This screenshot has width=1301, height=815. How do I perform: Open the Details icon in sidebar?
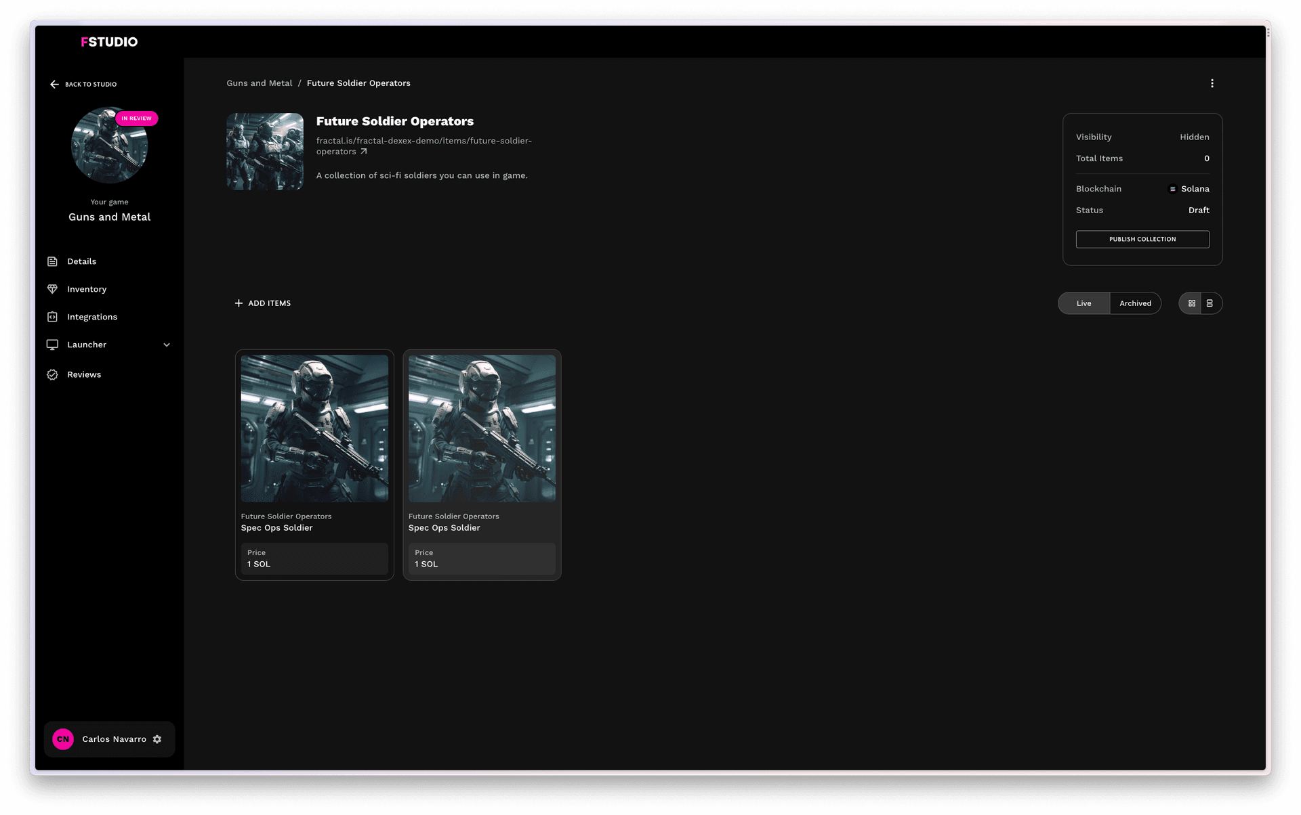click(x=52, y=261)
